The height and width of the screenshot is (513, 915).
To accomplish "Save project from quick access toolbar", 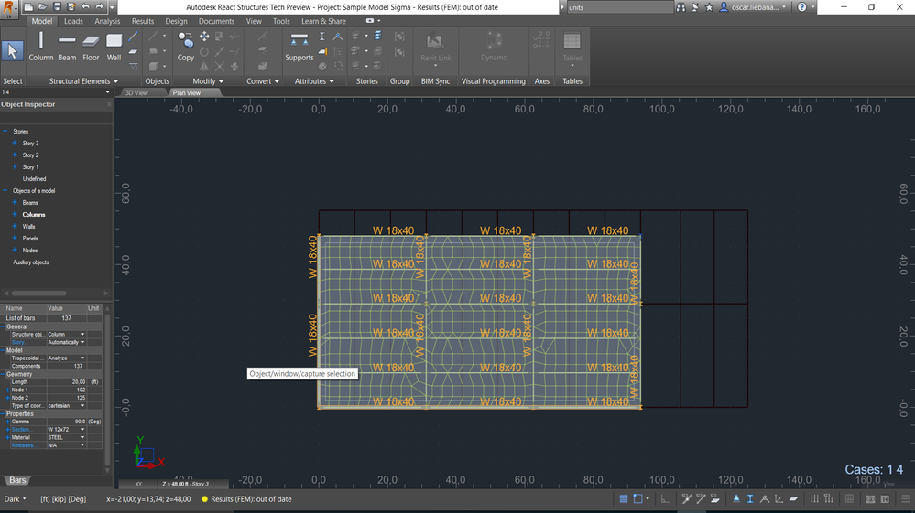I will point(57,7).
